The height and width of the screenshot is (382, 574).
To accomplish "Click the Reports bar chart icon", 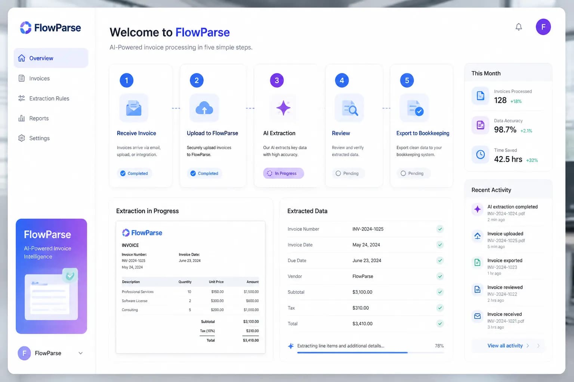I will tap(22, 118).
